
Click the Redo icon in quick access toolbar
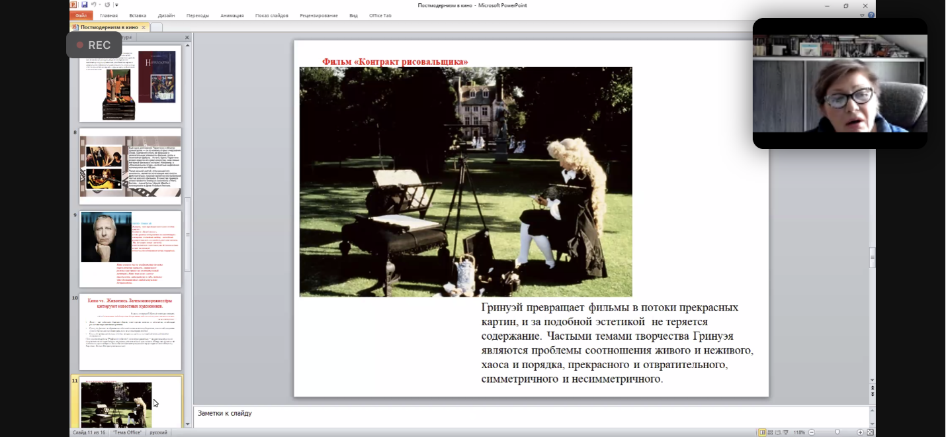click(x=108, y=5)
